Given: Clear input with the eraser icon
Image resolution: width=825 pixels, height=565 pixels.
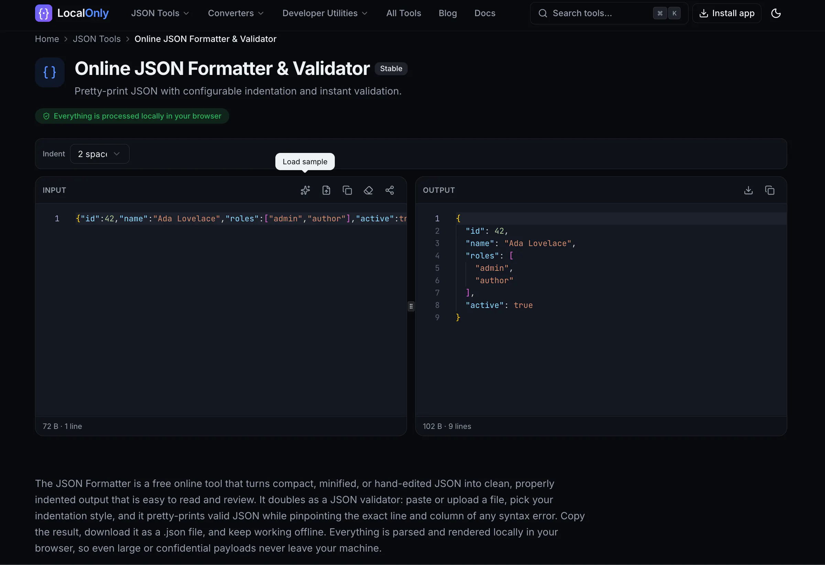Looking at the screenshot, I should point(368,190).
